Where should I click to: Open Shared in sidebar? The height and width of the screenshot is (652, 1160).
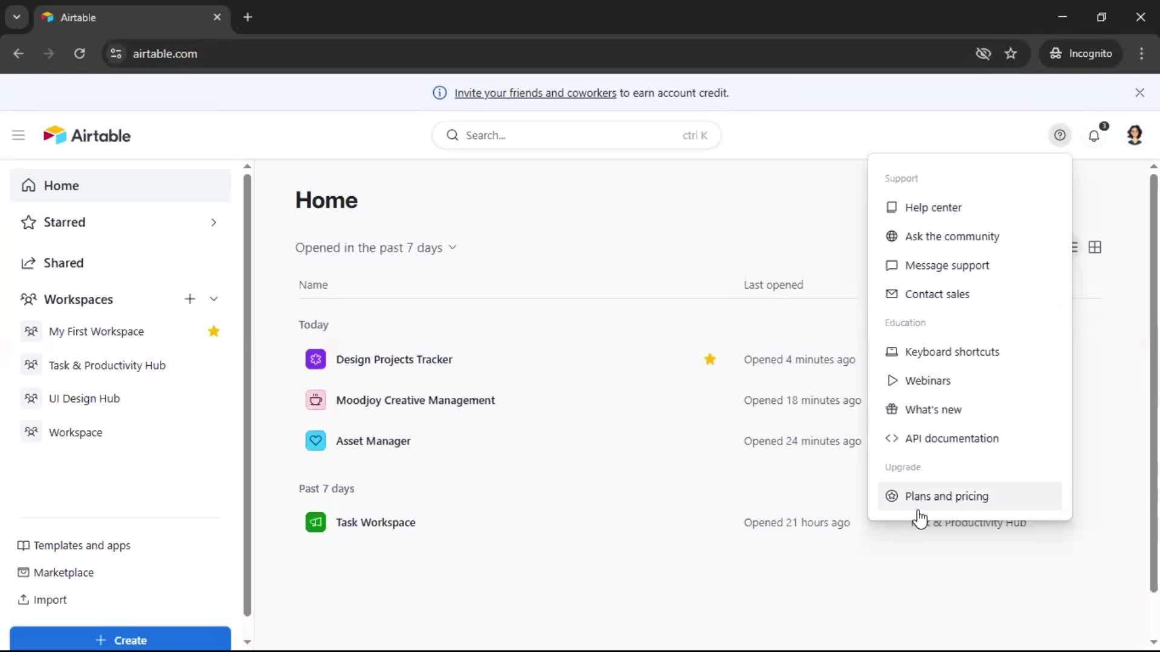[x=120, y=263]
